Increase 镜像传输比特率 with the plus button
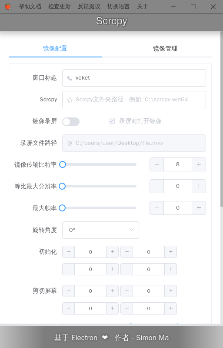Viewport: 223px width, 348px height. (x=199, y=164)
